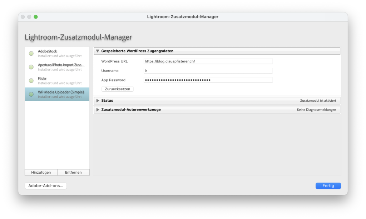
Task: Collapse Gespeicherte WordPress Zugangsdaten section
Action: click(98, 51)
